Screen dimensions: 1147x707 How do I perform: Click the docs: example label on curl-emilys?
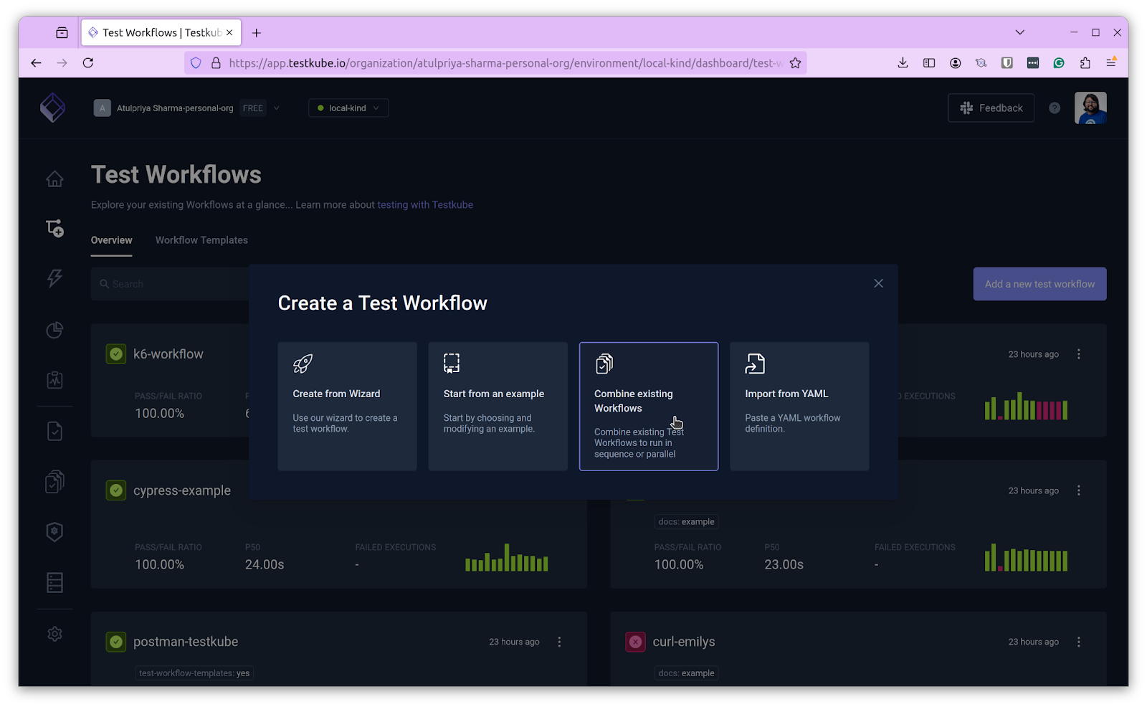coord(686,673)
